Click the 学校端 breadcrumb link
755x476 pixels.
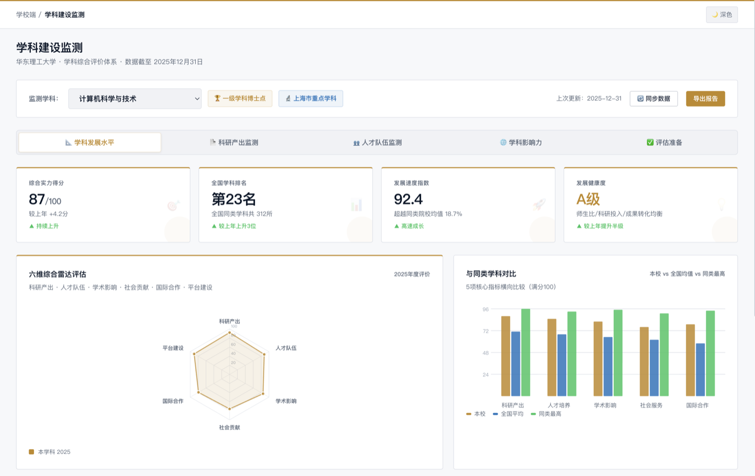[26, 15]
